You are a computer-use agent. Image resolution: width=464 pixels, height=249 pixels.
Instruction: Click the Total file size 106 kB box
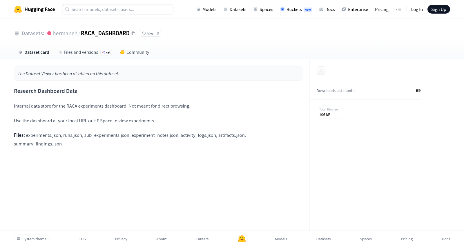(329, 112)
